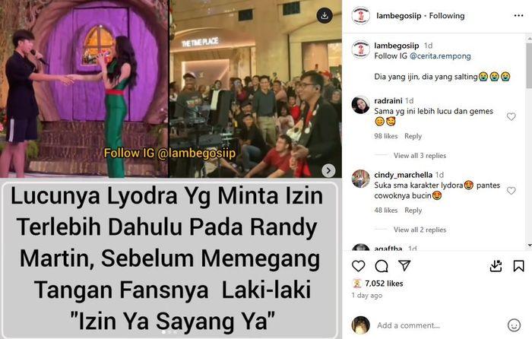Download post using action bar download icon
532x339 pixels.
coord(496,266)
